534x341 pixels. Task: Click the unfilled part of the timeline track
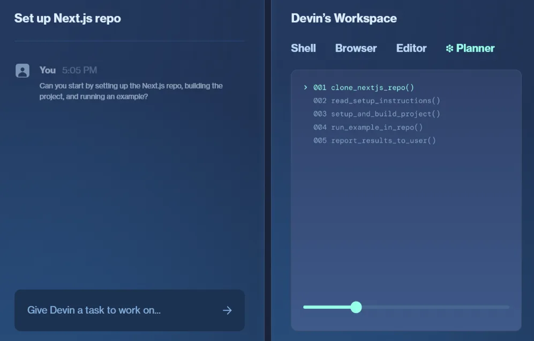tap(435, 307)
